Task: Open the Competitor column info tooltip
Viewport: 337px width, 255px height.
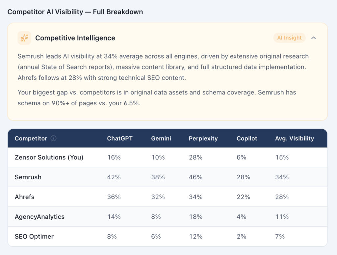Action: coord(54,139)
